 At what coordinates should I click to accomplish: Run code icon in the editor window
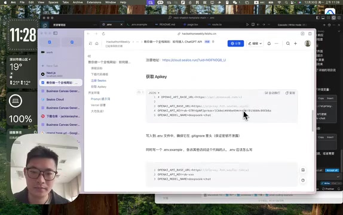(x=247, y=24)
